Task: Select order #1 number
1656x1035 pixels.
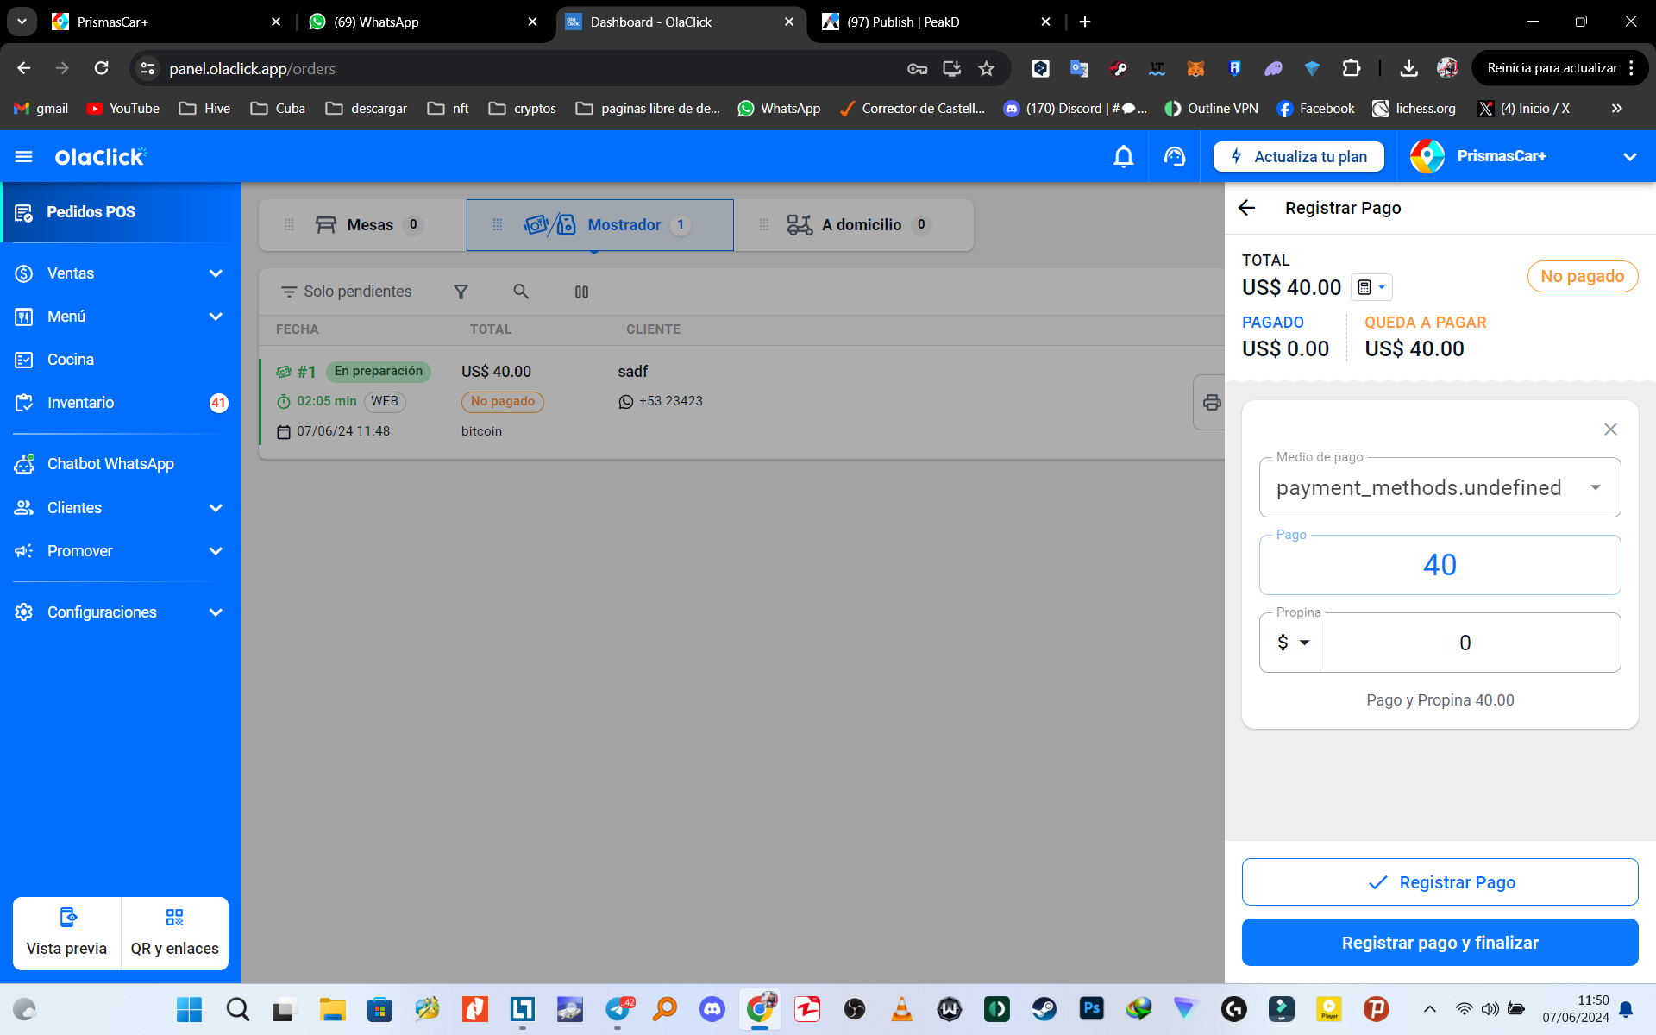Action: pos(306,372)
